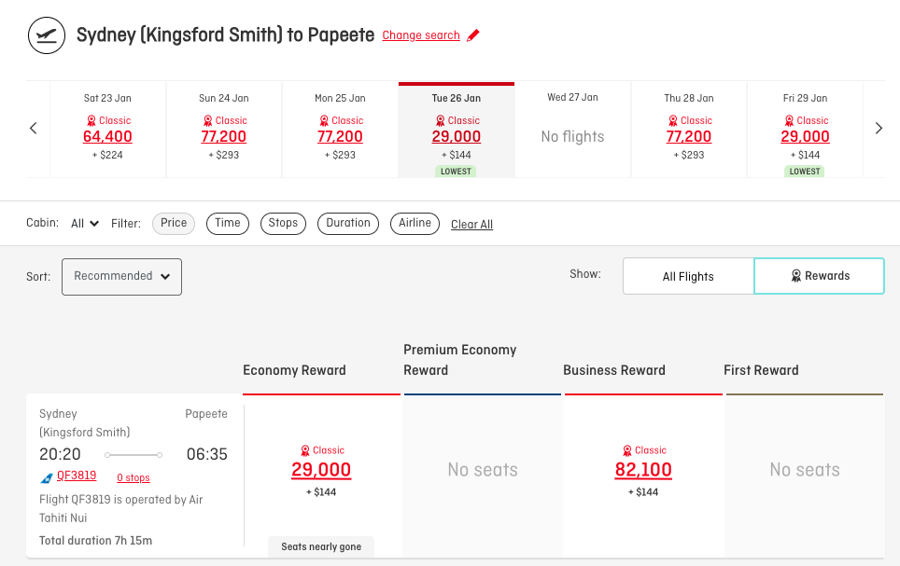Click the 77,200 points price for Sun 24 Jan
The image size is (900, 566).
coord(224,136)
